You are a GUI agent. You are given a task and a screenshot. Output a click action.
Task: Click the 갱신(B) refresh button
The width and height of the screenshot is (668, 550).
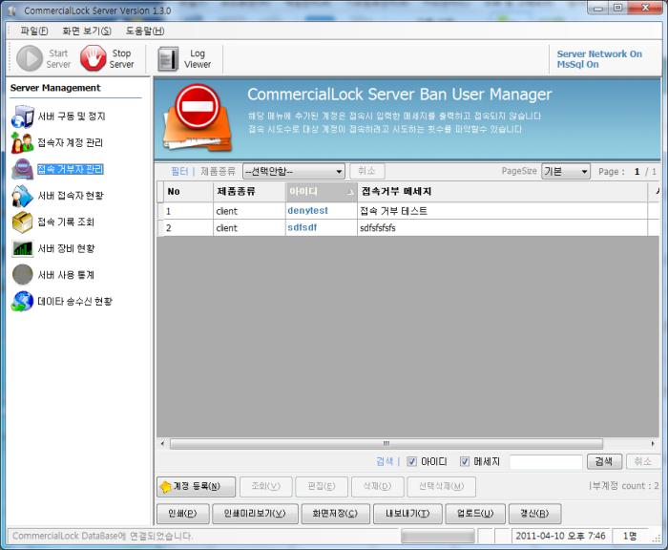click(534, 514)
